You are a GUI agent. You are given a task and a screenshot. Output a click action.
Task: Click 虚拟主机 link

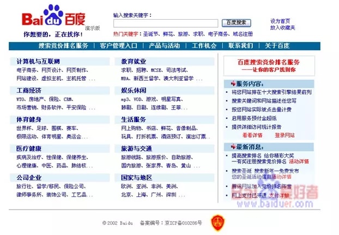point(51,79)
